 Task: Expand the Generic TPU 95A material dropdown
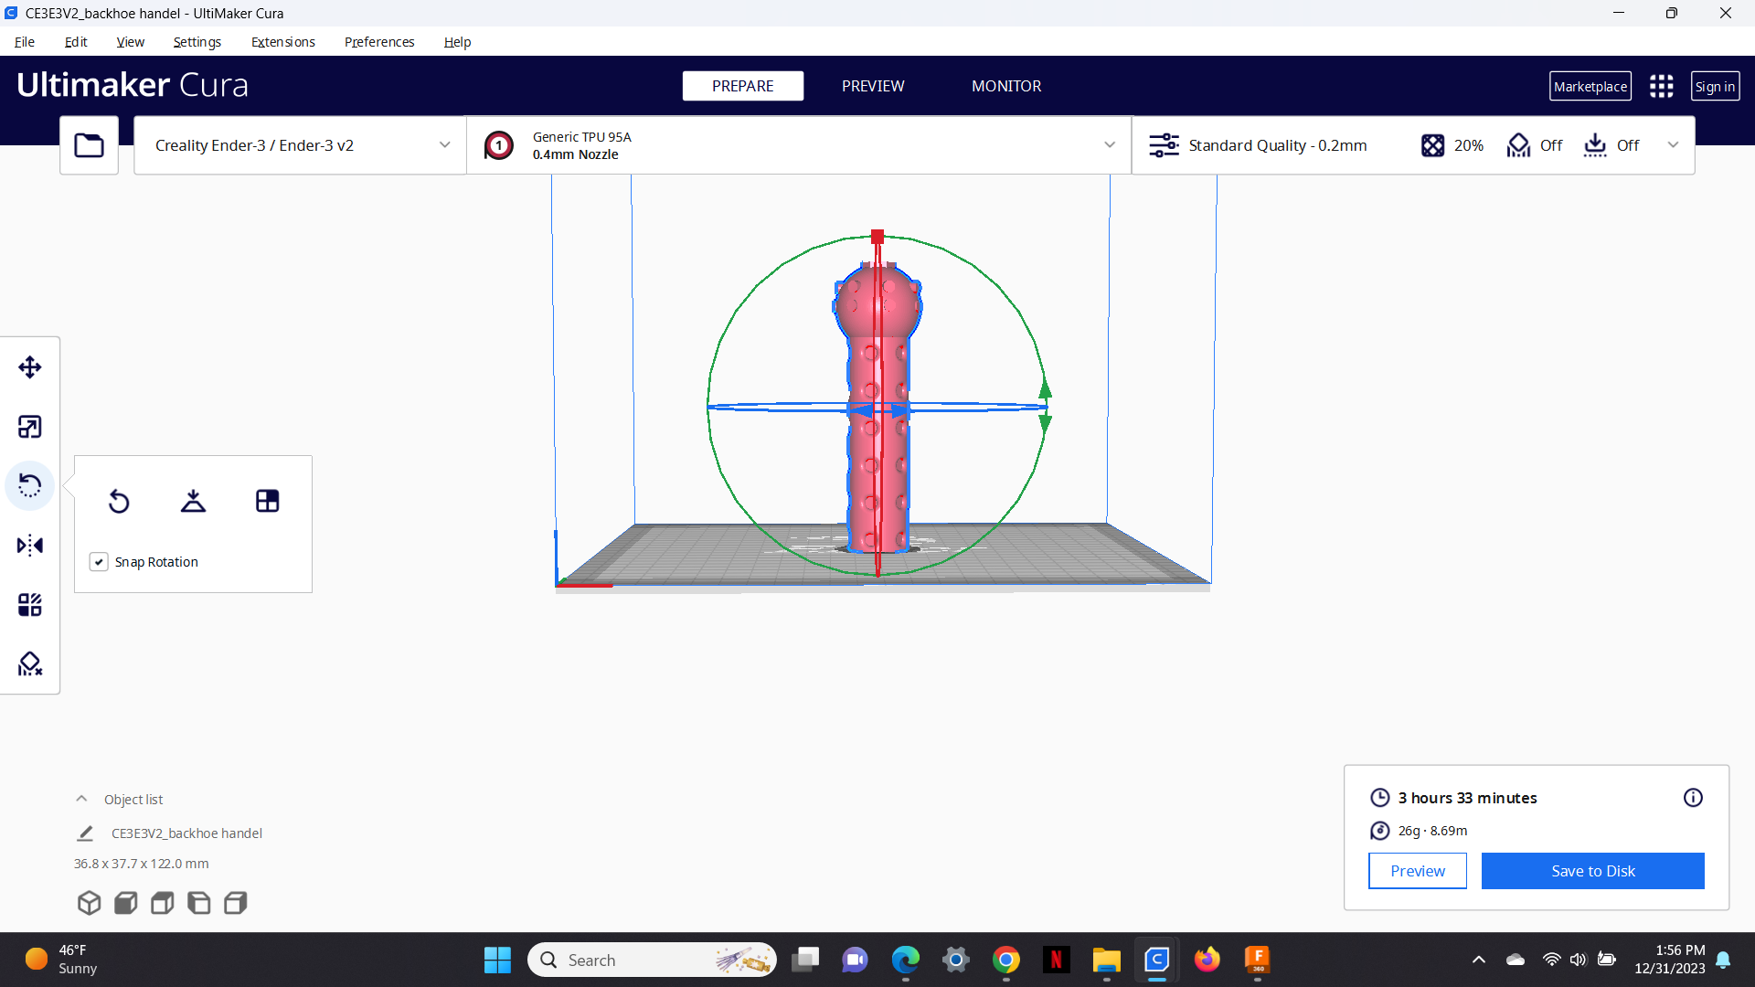coord(799,145)
